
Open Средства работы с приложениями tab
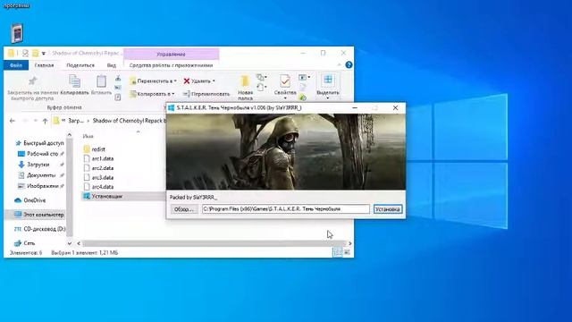(x=171, y=65)
